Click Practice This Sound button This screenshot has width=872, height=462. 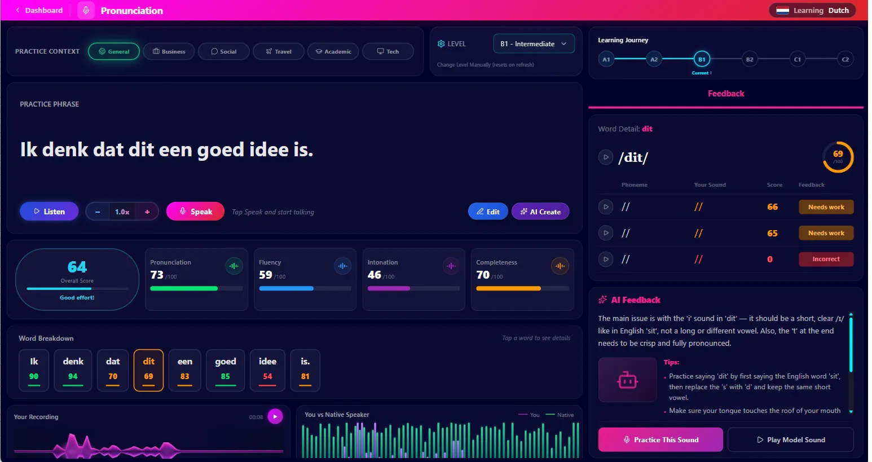(x=660, y=439)
